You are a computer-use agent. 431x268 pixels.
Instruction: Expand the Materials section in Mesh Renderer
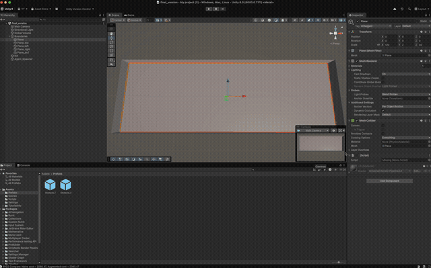click(x=350, y=66)
